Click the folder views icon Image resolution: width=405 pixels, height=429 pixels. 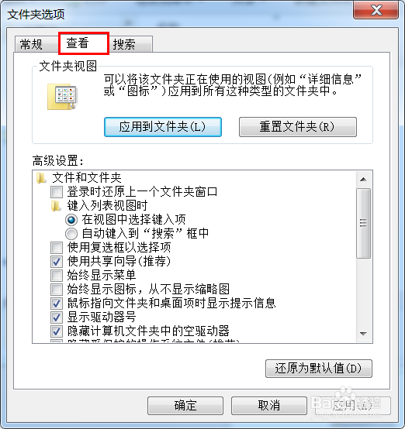pos(62,97)
